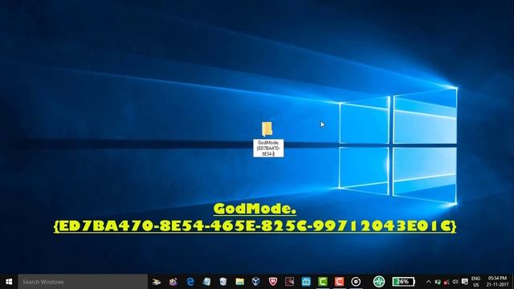Open the action center notifications icon

464,282
